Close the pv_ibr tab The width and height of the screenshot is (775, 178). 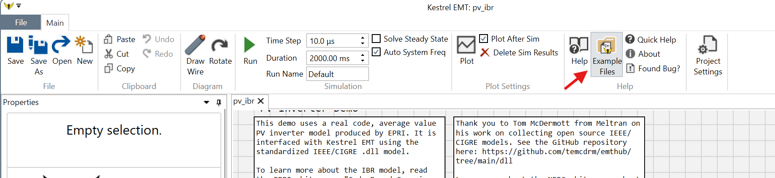261,101
